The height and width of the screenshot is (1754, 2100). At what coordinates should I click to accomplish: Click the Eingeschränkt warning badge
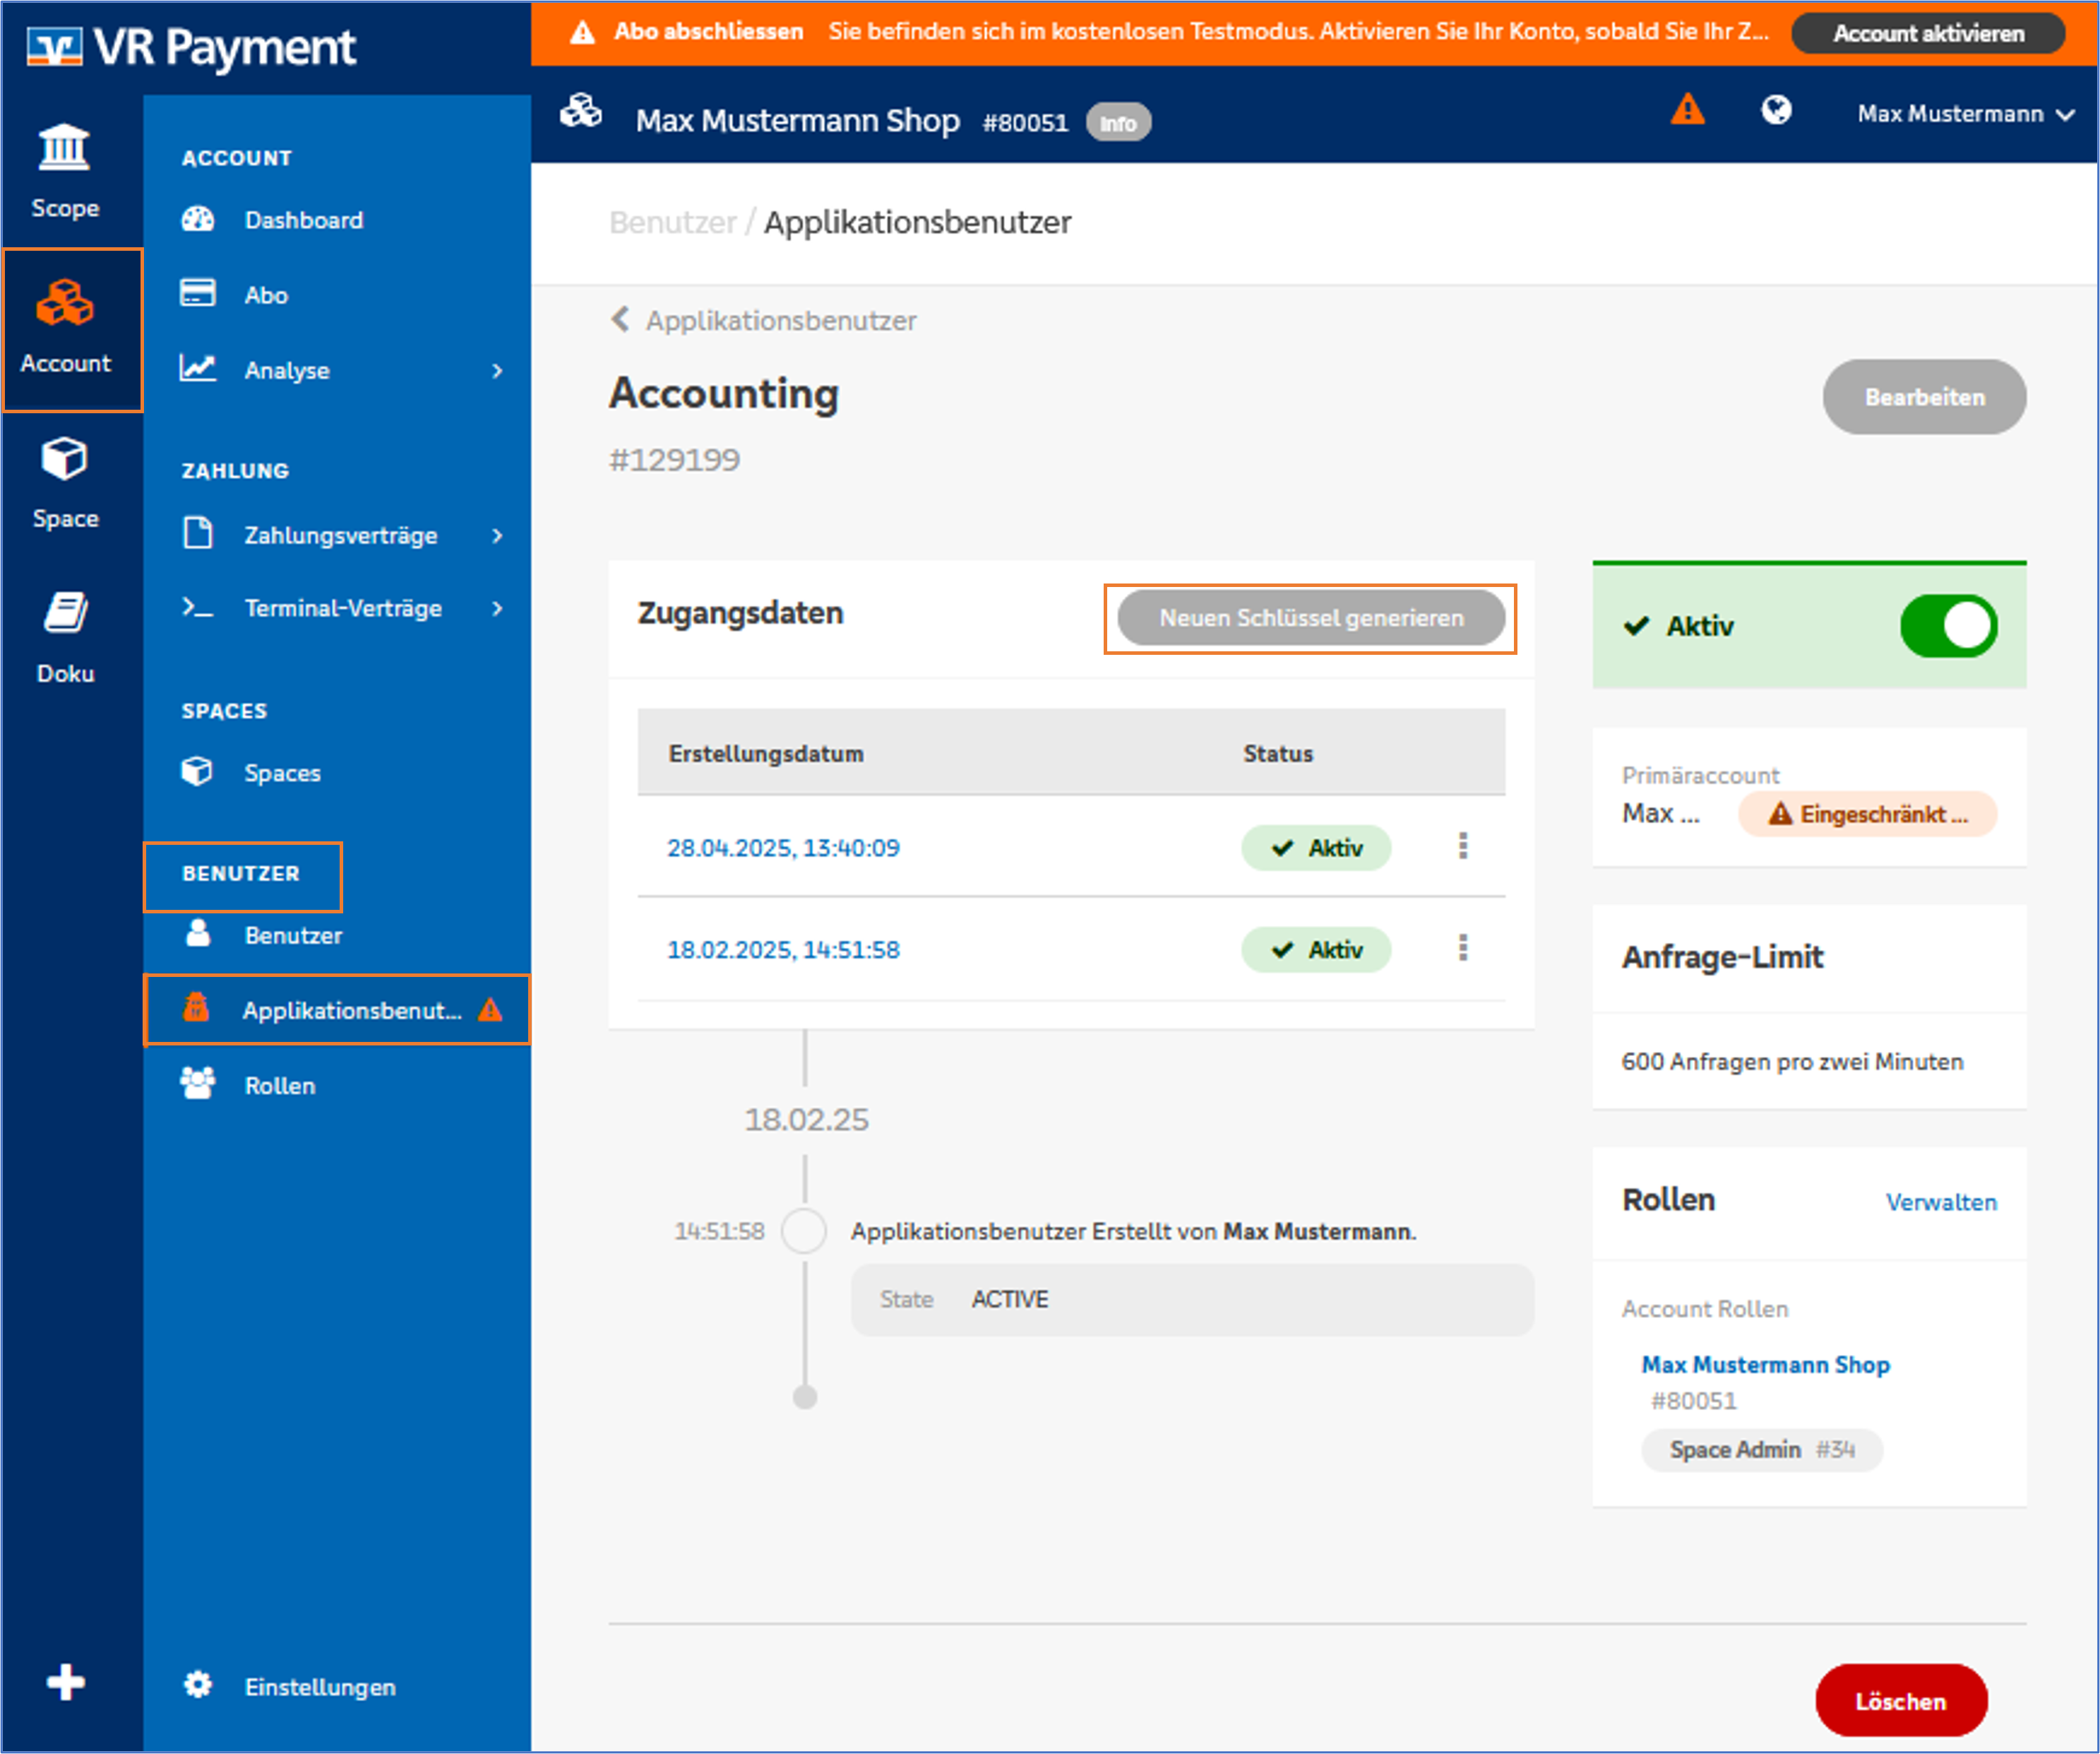1867,814
